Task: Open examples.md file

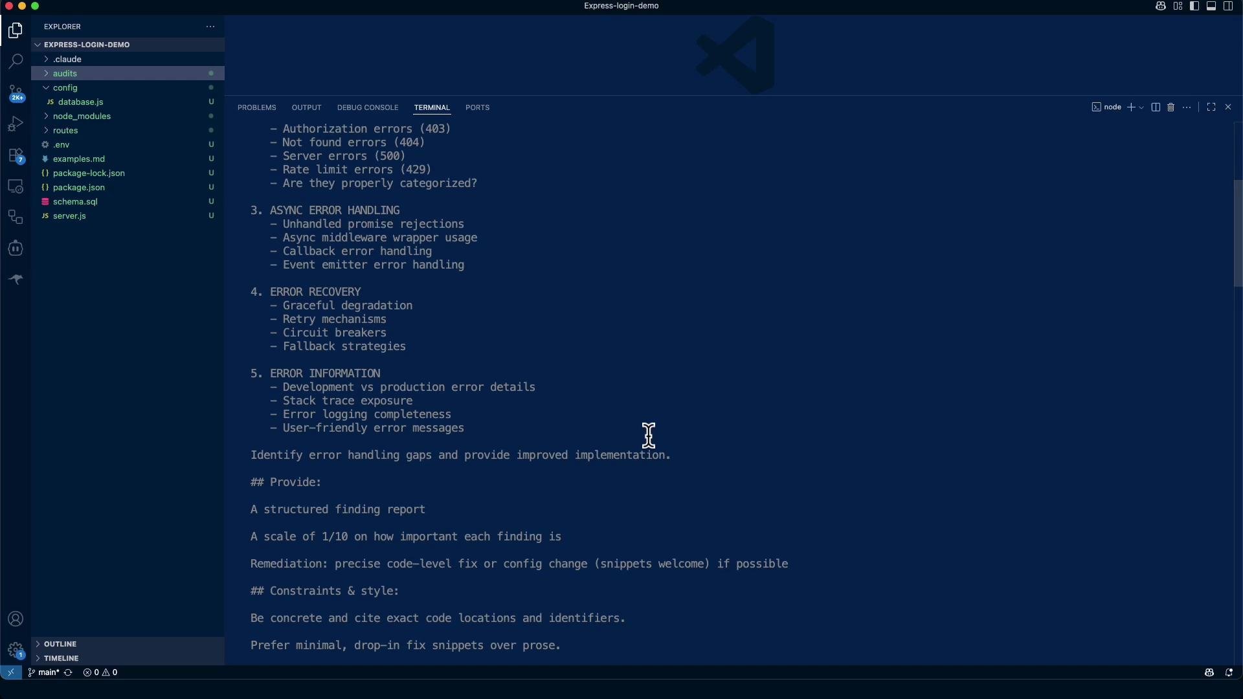Action: pos(128,159)
